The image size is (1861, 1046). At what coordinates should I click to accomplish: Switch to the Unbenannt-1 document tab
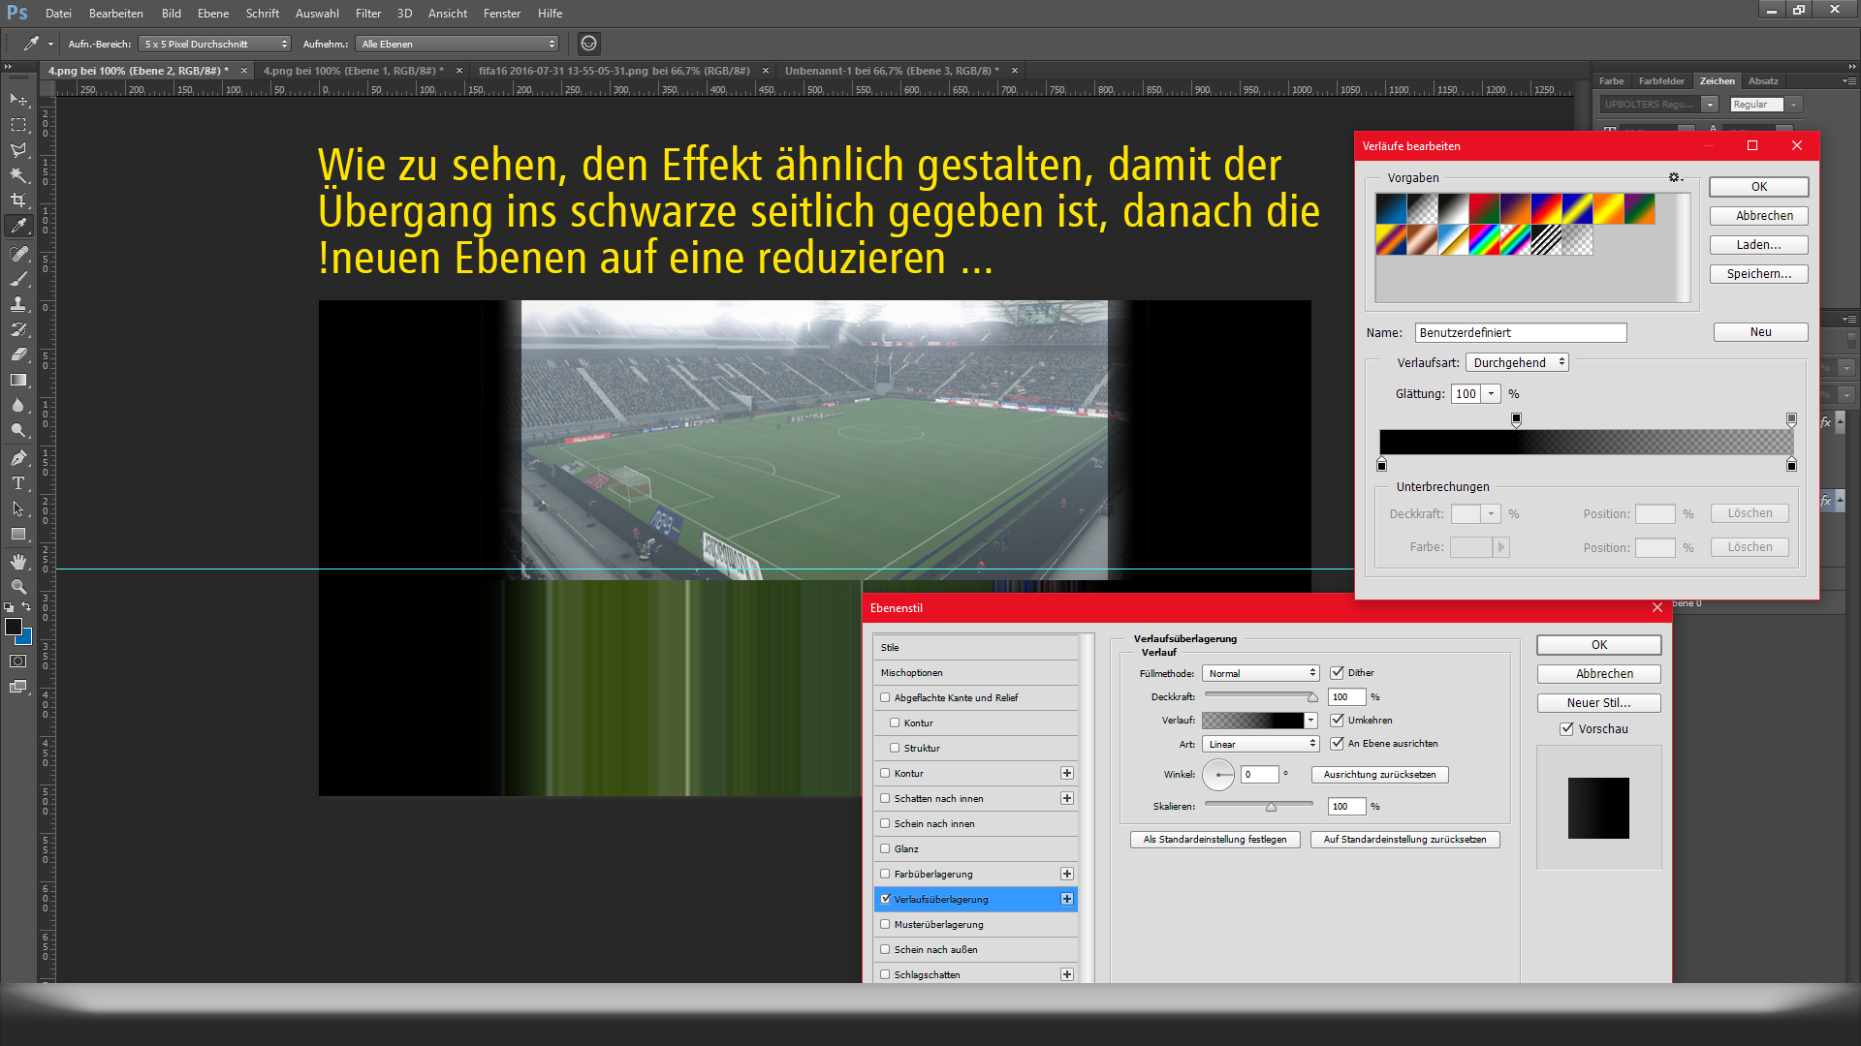point(892,71)
